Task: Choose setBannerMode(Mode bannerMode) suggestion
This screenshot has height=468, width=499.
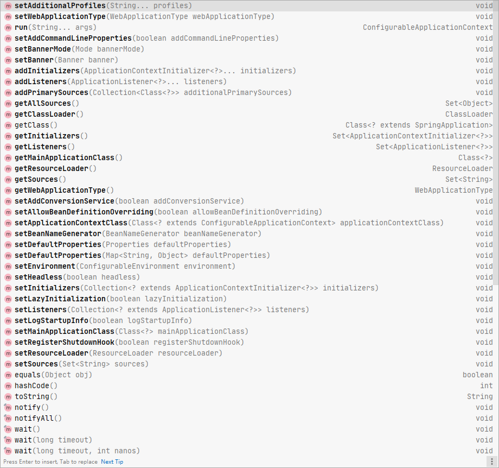Action: [x=79, y=49]
